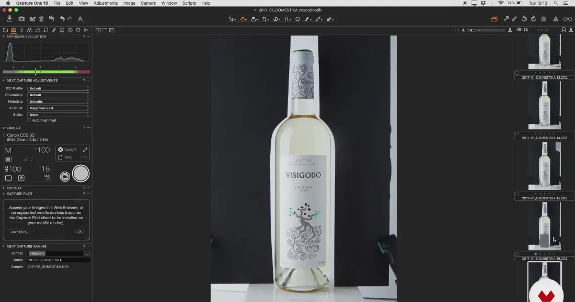Click the Proofing glasses icon
This screenshot has height=302, width=575.
568,19
